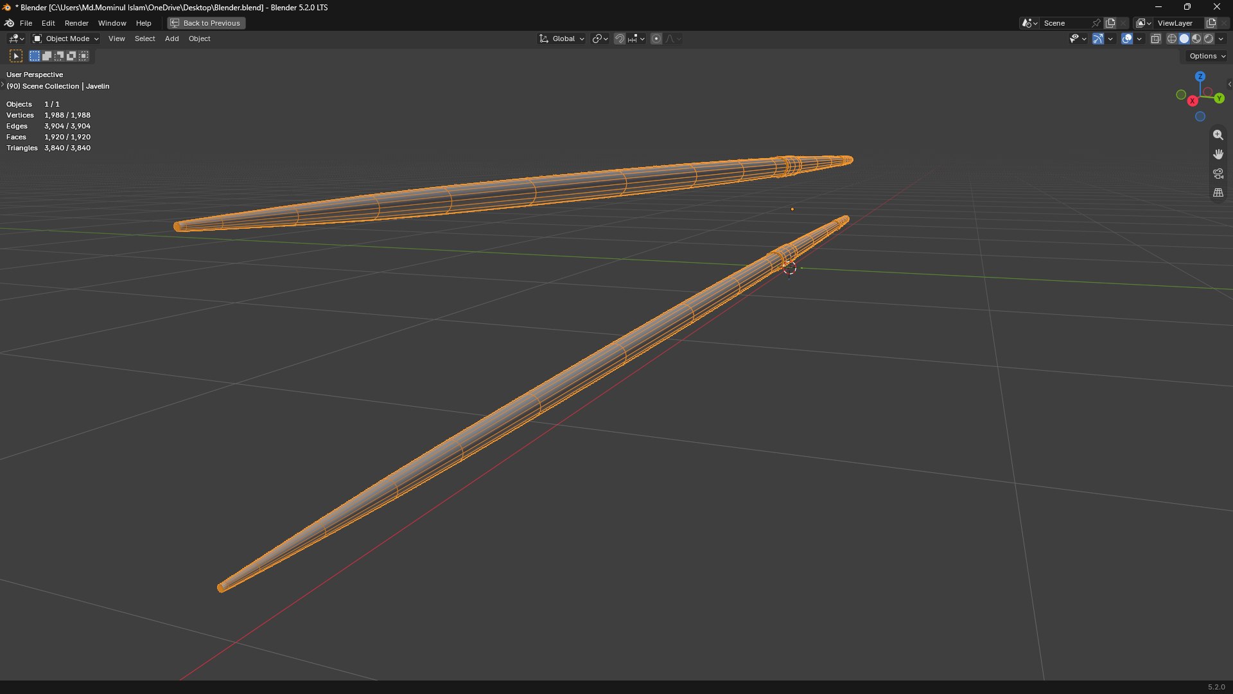1233x694 pixels.
Task: Click the Pan hand viewport icon
Action: coord(1218,154)
